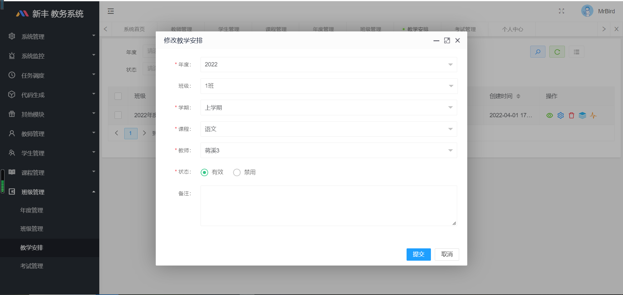623x295 pixels.
Task: Click the 备注 textarea resize handle
Action: coord(454,223)
